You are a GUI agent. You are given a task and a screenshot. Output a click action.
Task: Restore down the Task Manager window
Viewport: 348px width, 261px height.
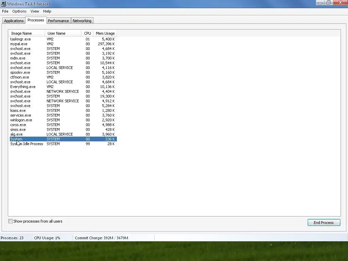pos(329,3)
